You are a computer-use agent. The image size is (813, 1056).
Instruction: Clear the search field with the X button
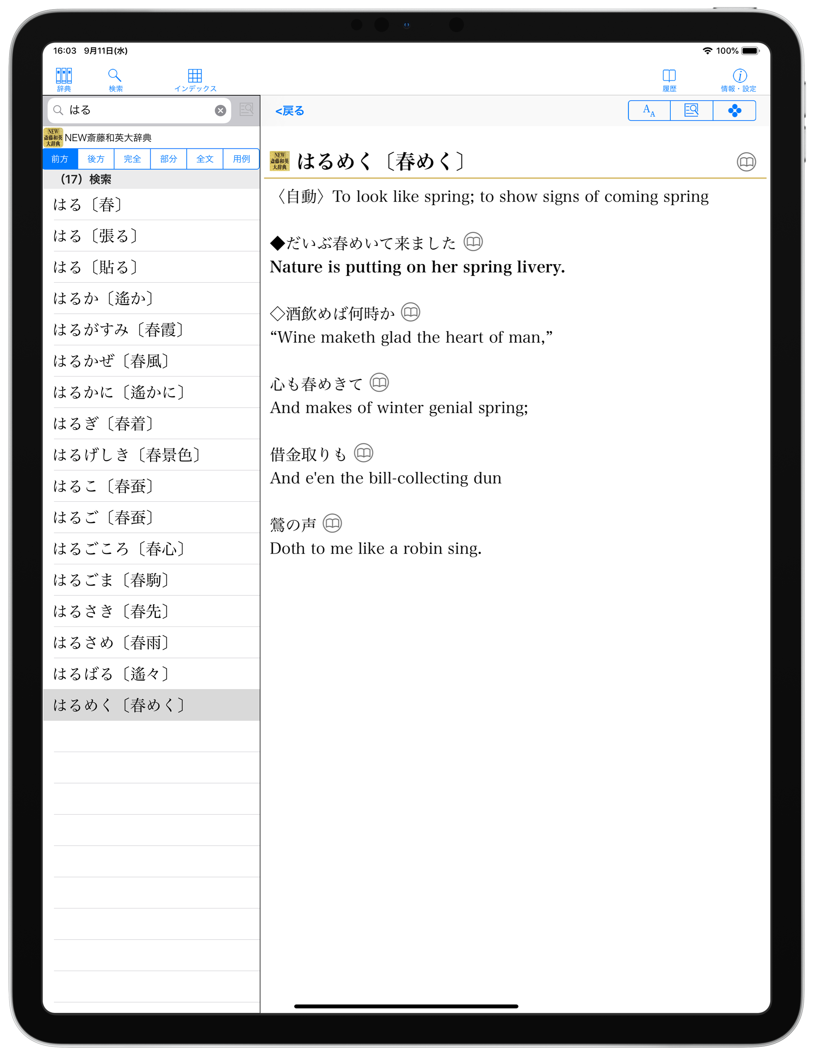[x=220, y=111]
